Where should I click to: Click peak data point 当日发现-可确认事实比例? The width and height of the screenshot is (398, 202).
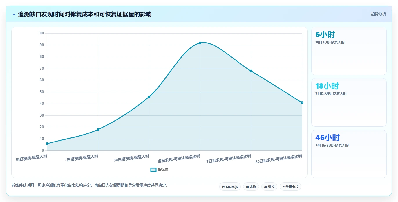click(x=200, y=43)
